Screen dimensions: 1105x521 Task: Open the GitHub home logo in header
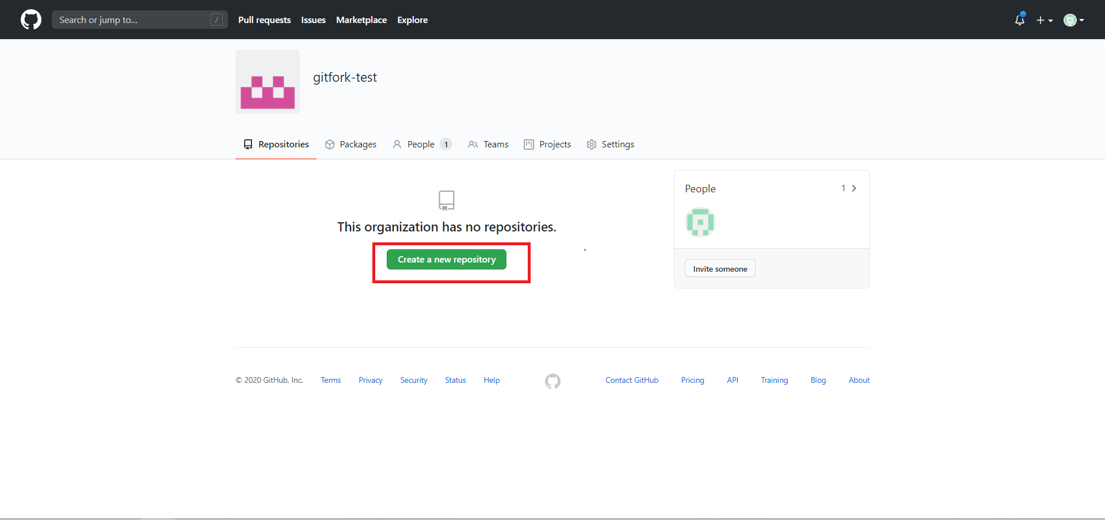(x=31, y=20)
